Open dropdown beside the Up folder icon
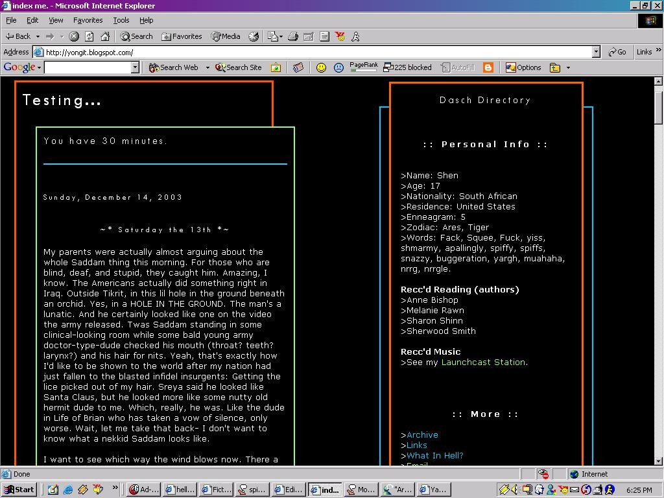The width and height of the screenshot is (664, 498). point(568,67)
